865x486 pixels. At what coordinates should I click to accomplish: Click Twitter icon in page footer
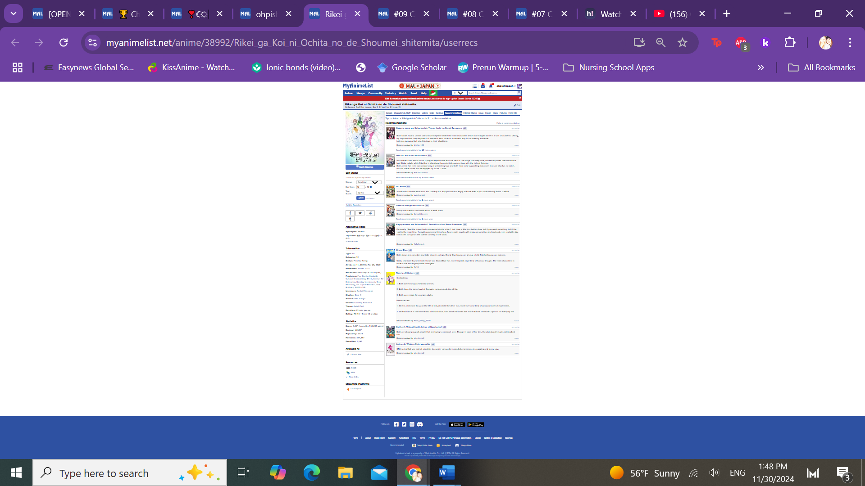pos(404,424)
